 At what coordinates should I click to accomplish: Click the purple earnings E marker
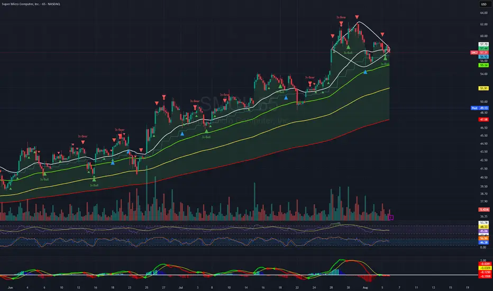pos(391,217)
